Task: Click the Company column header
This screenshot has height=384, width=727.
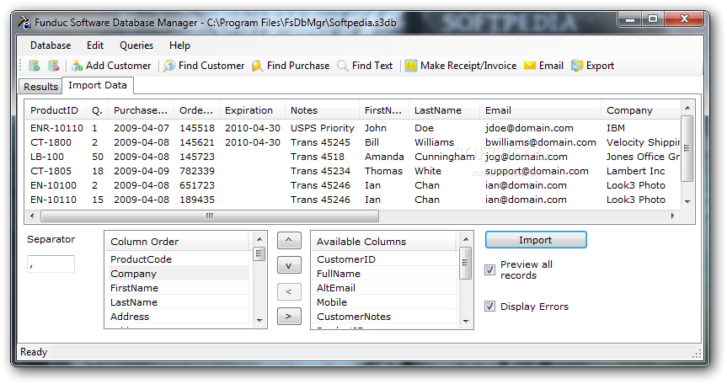Action: pyautogui.click(x=641, y=110)
